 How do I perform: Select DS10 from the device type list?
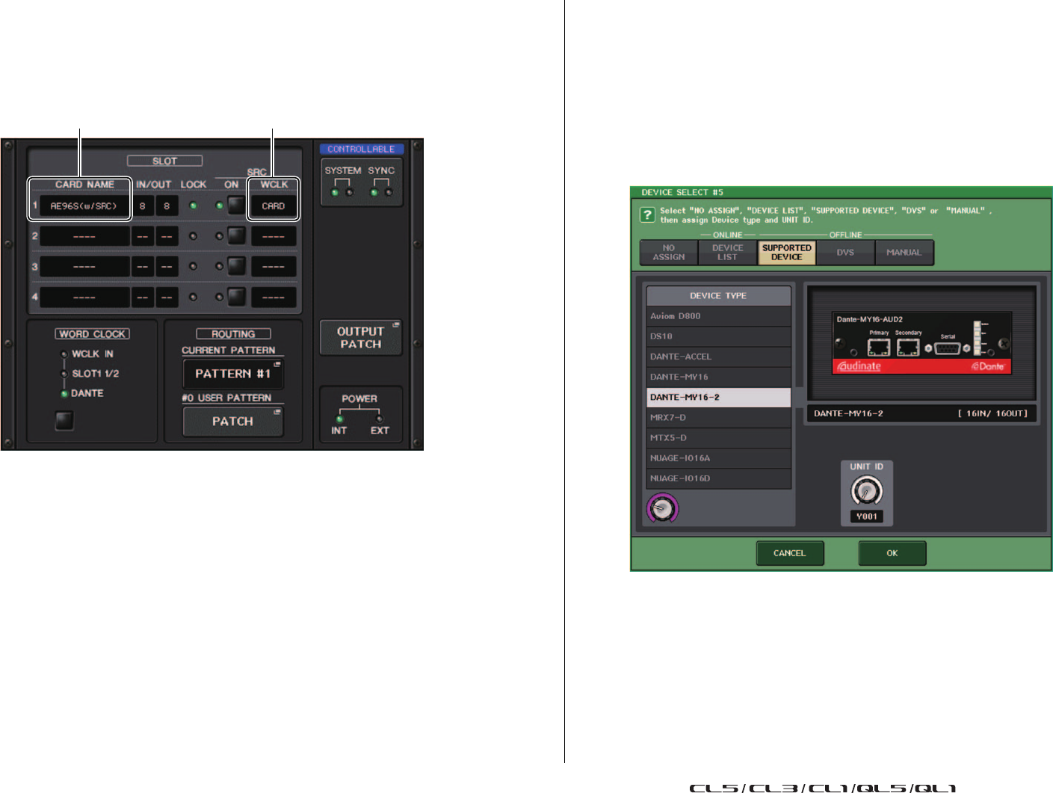tap(718, 336)
